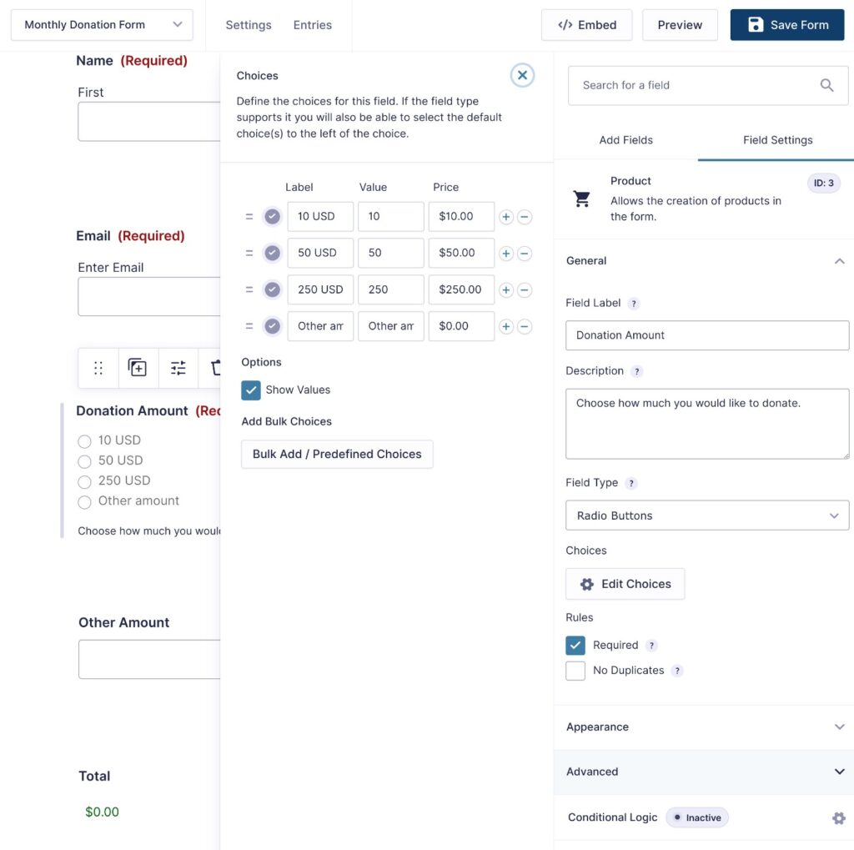Duplicate the field using the copy icon
Image resolution: width=854 pixels, height=850 pixels.
138,368
